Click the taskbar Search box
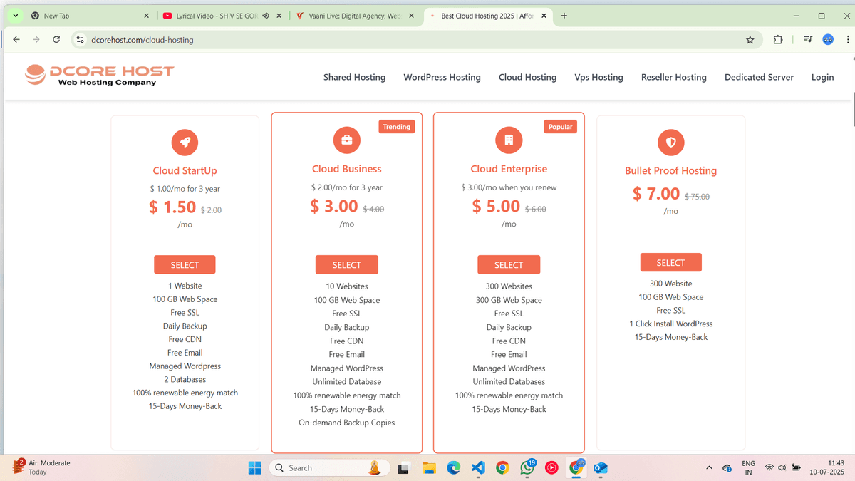 click(x=329, y=467)
